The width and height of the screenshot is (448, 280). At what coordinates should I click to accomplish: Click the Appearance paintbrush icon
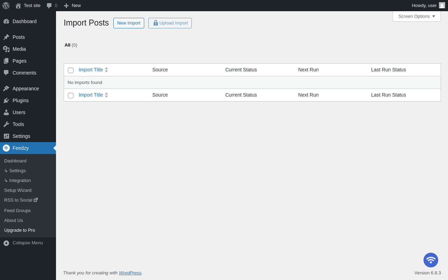pyautogui.click(x=6, y=89)
